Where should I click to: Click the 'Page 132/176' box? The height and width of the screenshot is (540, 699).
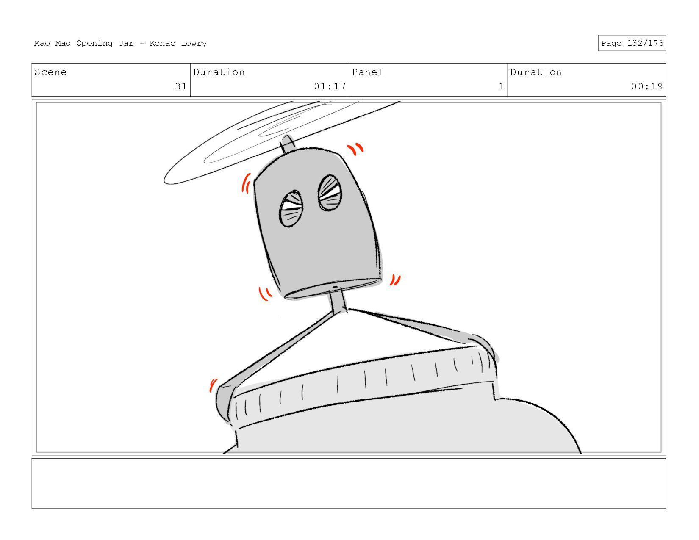point(632,43)
